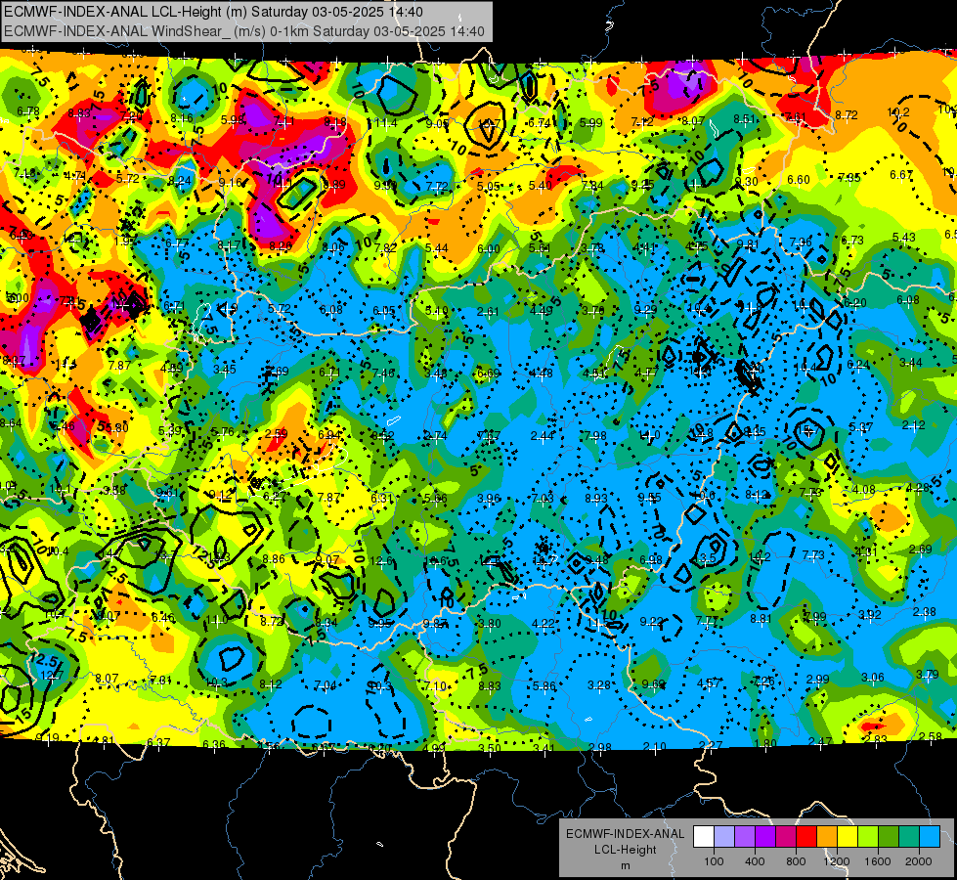Select the data value 7.04
Viewport: 957px width, 880px height.
(x=326, y=685)
